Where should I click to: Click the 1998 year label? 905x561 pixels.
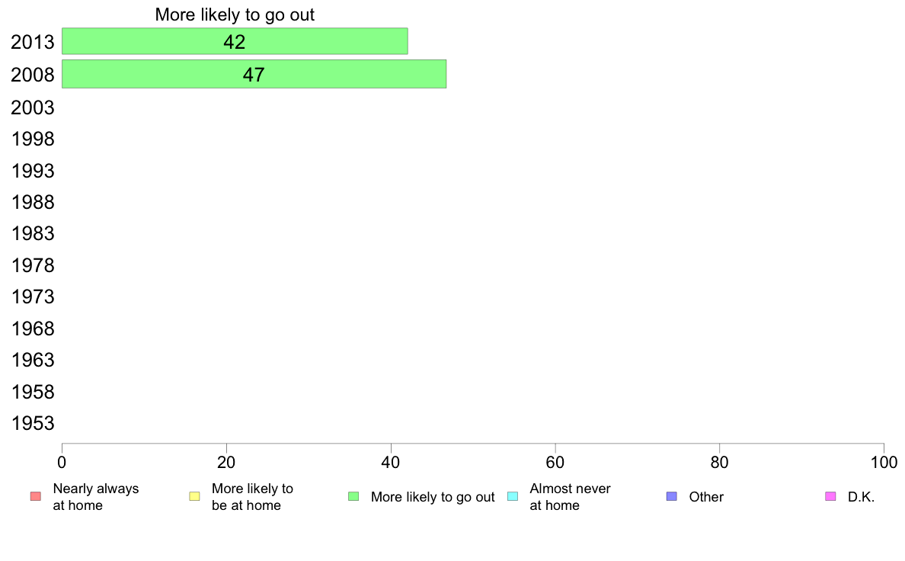click(x=33, y=139)
